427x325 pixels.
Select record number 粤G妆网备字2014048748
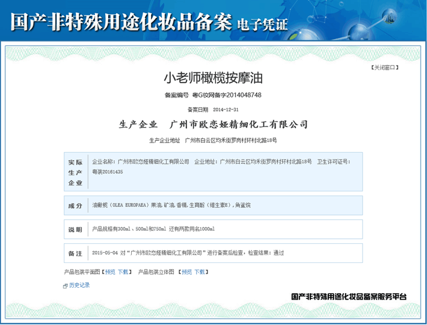[227, 95]
